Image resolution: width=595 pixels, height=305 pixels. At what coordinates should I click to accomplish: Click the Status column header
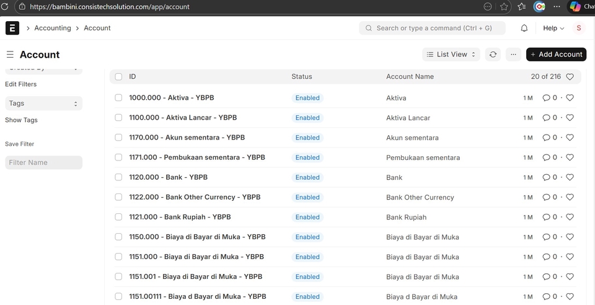pyautogui.click(x=302, y=77)
